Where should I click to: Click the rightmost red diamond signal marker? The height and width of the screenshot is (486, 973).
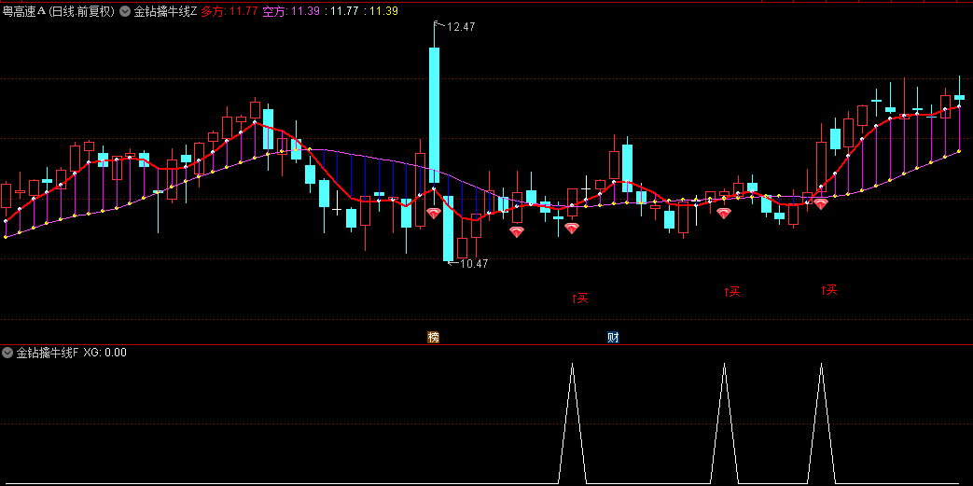pos(821,203)
